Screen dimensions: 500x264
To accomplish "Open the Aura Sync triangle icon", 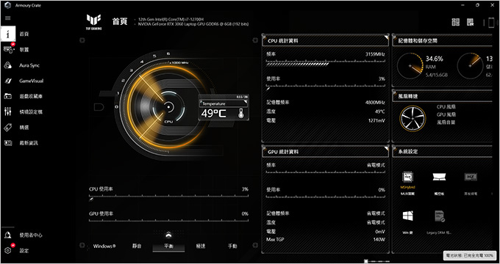I will [x=8, y=65].
